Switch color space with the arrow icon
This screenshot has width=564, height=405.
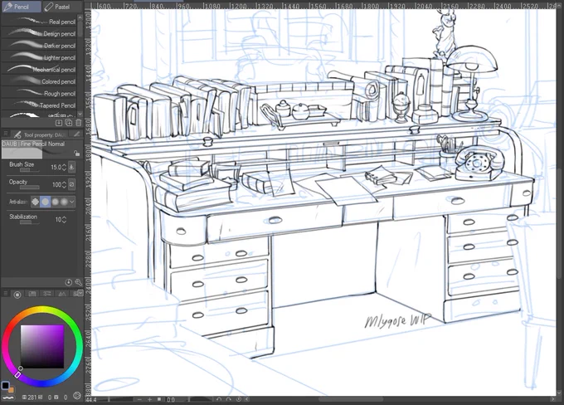[77, 395]
